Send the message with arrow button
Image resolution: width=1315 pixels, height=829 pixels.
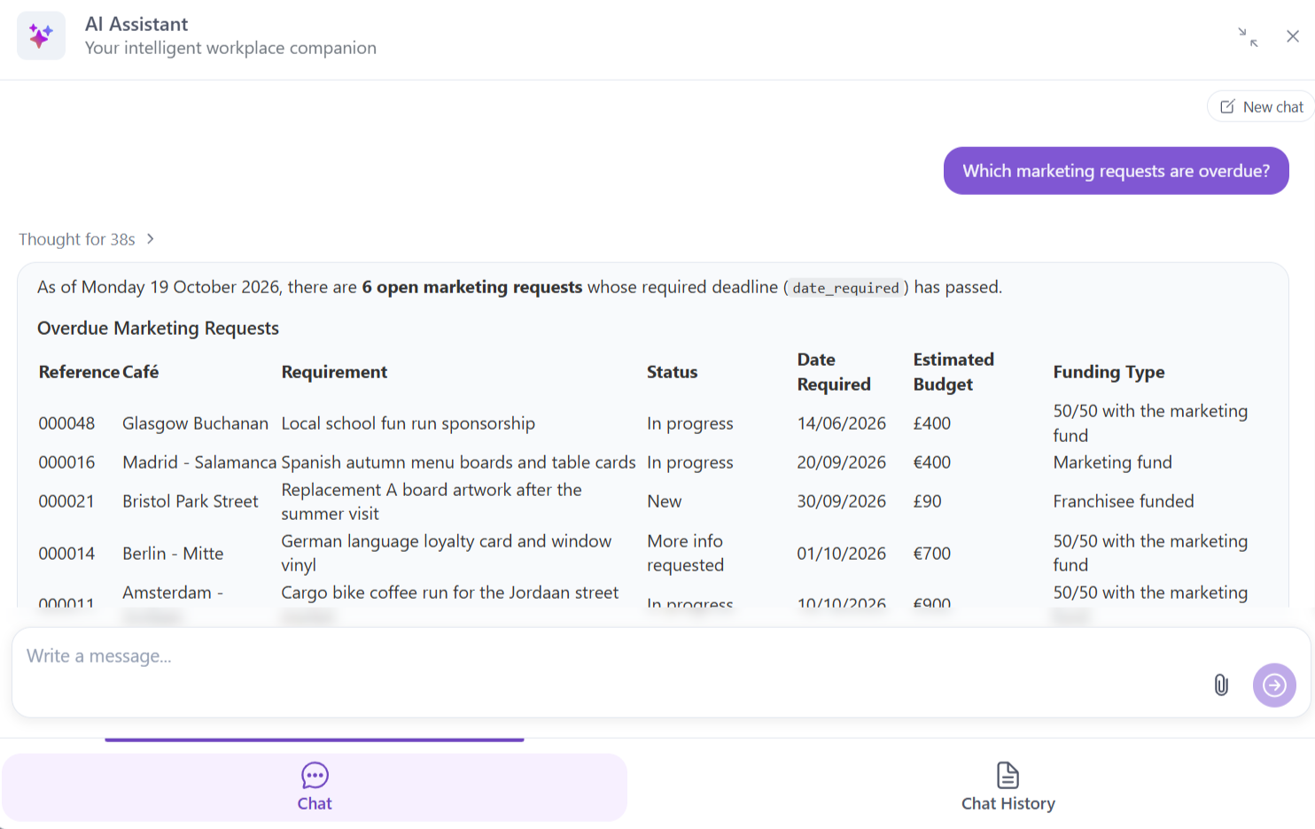[x=1274, y=685]
